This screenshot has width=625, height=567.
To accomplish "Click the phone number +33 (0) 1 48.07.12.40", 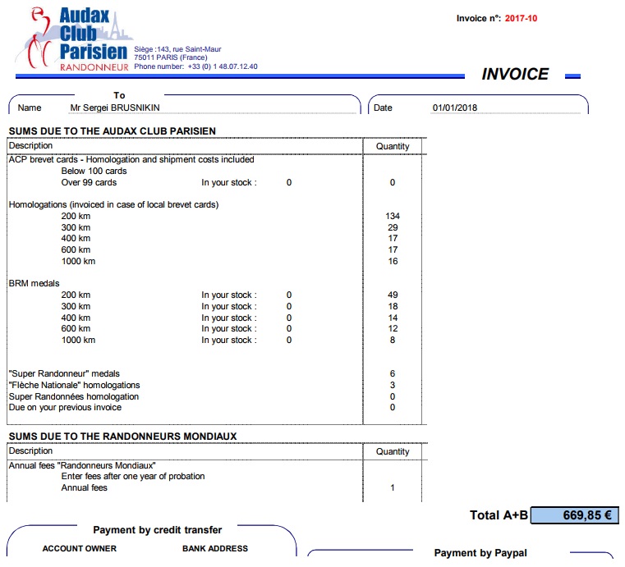I will coord(223,66).
